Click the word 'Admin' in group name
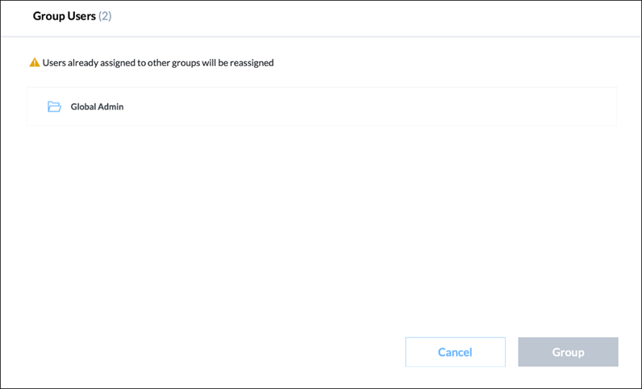Image resolution: width=642 pixels, height=389 pixels. click(111, 107)
